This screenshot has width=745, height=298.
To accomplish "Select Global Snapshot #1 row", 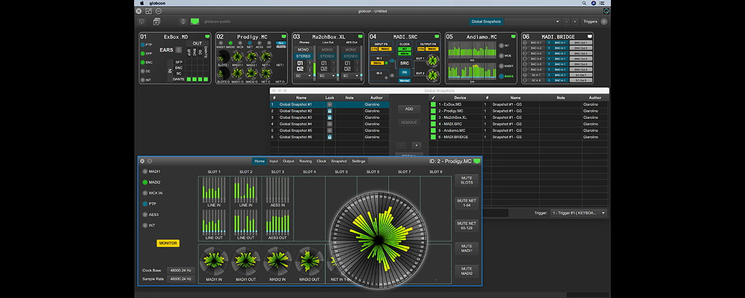I will pyautogui.click(x=330, y=105).
